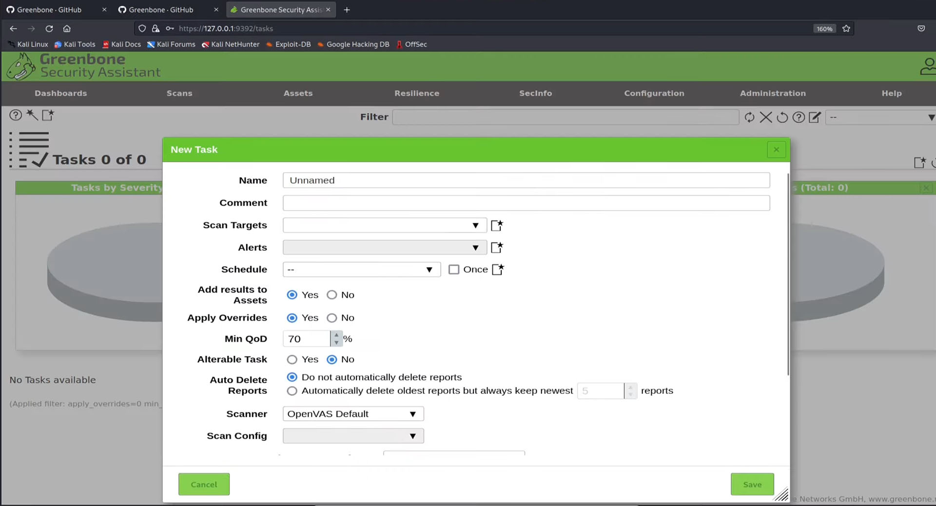
Task: Click the Save button
Action: [752, 485]
